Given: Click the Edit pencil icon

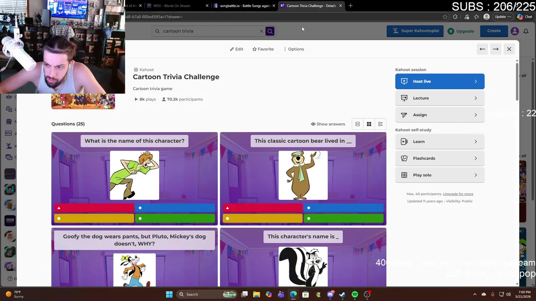Looking at the screenshot, I should 232,49.
